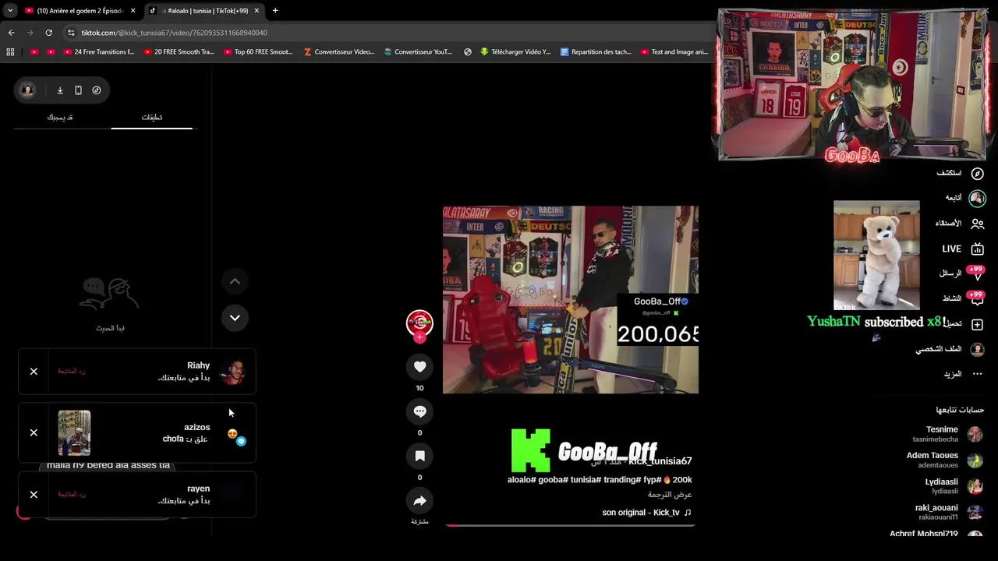This screenshot has width=998, height=561.
Task: Open Adem Taoues followed account
Action: [x=945, y=460]
